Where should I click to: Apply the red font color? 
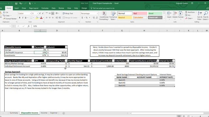(41, 18)
